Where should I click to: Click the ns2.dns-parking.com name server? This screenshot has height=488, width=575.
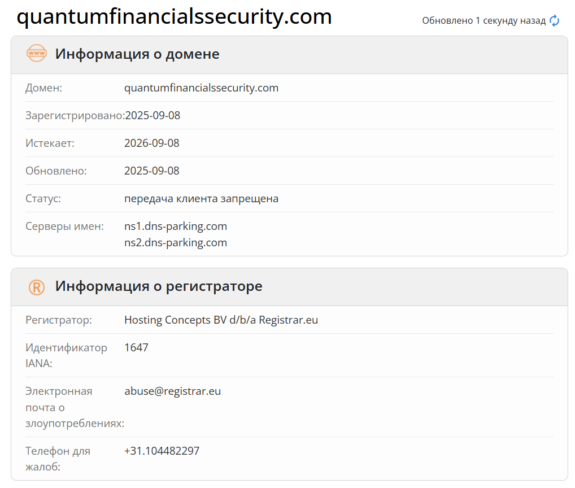tap(176, 243)
